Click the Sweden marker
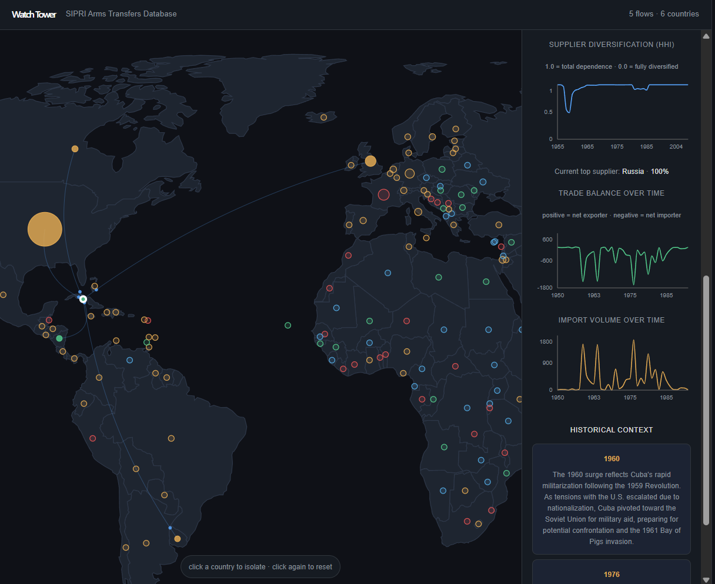Screen dimensions: 715x584 [x=432, y=137]
